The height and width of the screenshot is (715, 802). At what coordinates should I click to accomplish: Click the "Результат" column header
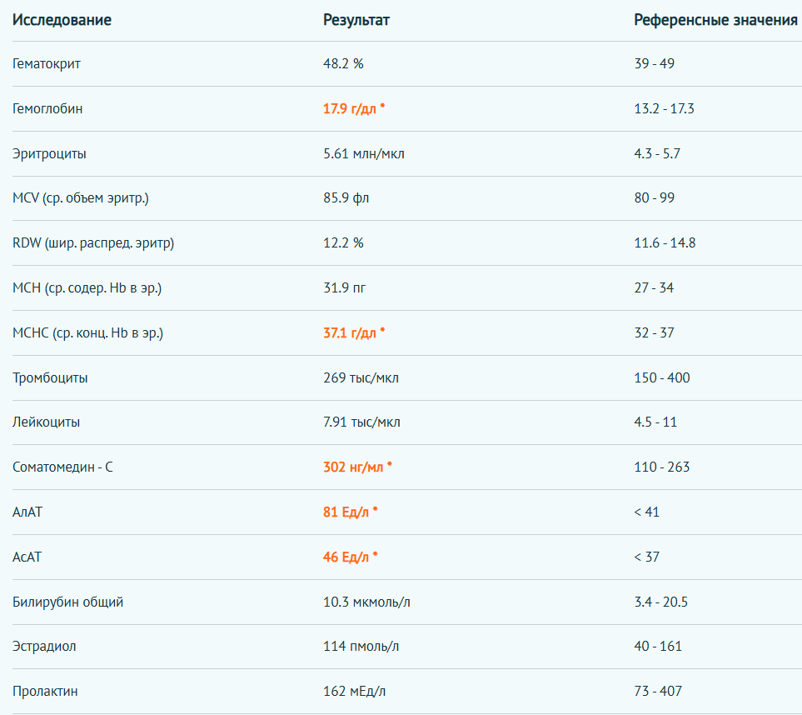[x=356, y=20]
